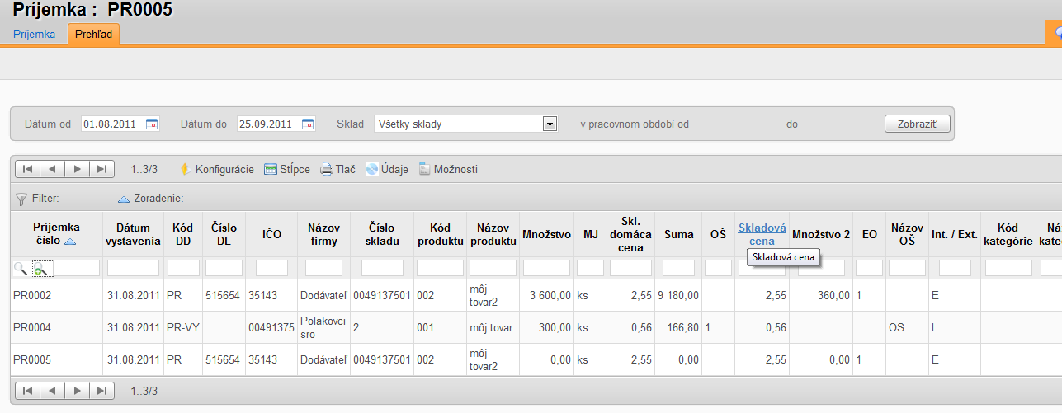
Task: Open calendar picker for Dátum do
Action: click(308, 124)
